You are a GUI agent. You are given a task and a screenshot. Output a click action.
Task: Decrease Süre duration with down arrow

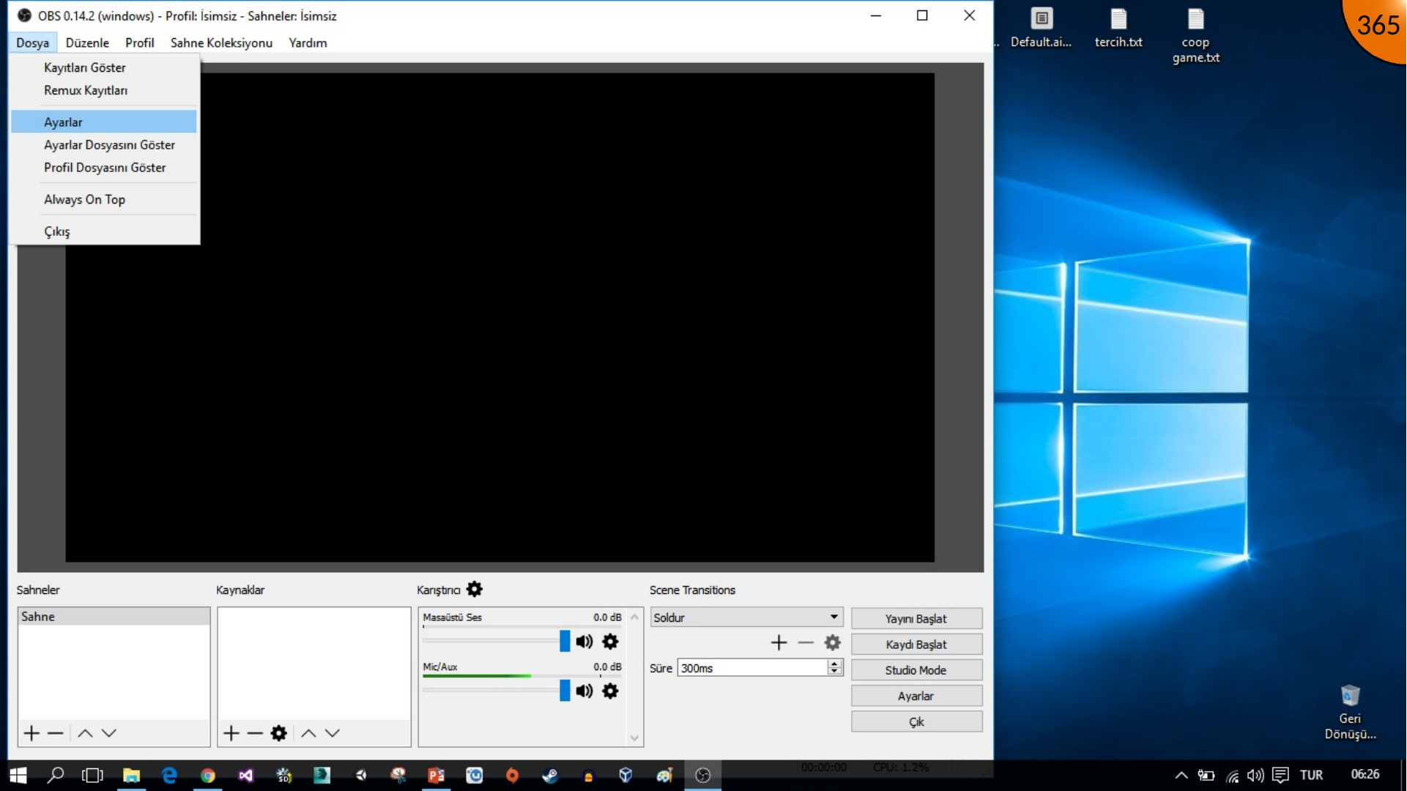(834, 672)
